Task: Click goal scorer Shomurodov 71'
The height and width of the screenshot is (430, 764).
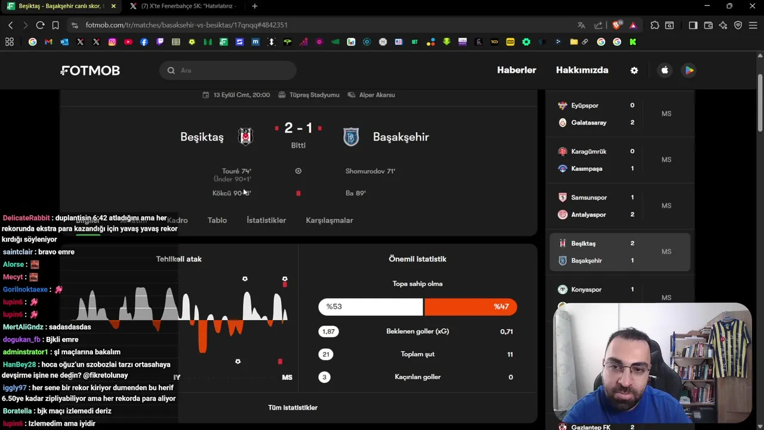Action: (x=370, y=171)
